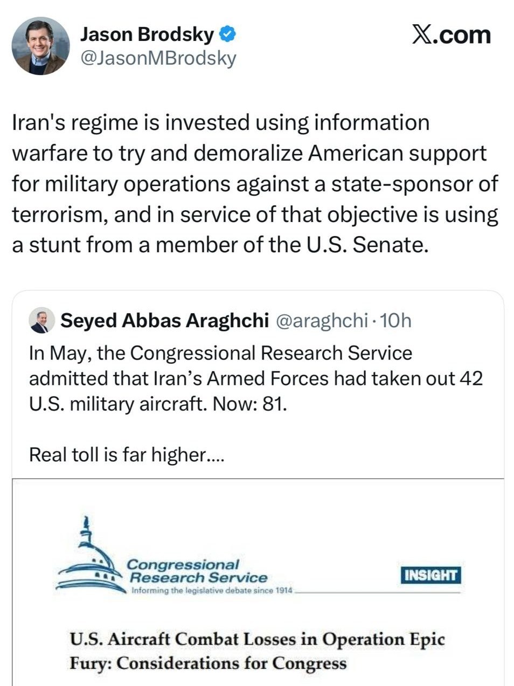Click the 'Real toll is far higher' line
The image size is (514, 686).
point(127,455)
